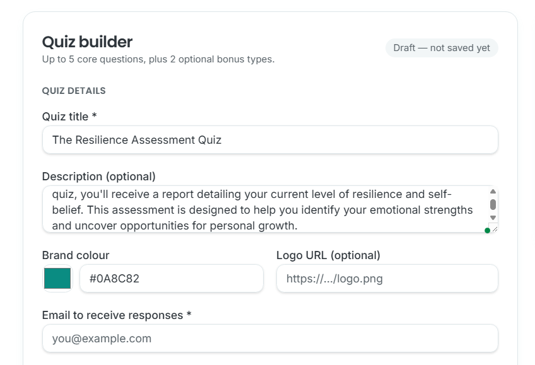Screen dimensions: 535x365
Task: Click the 'Description (optional)' label
Action: [x=98, y=177]
